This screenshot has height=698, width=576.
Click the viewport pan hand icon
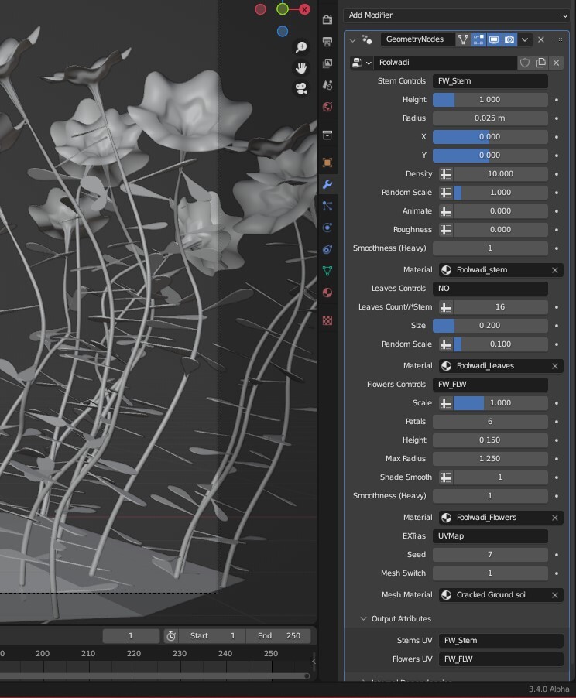click(x=301, y=67)
